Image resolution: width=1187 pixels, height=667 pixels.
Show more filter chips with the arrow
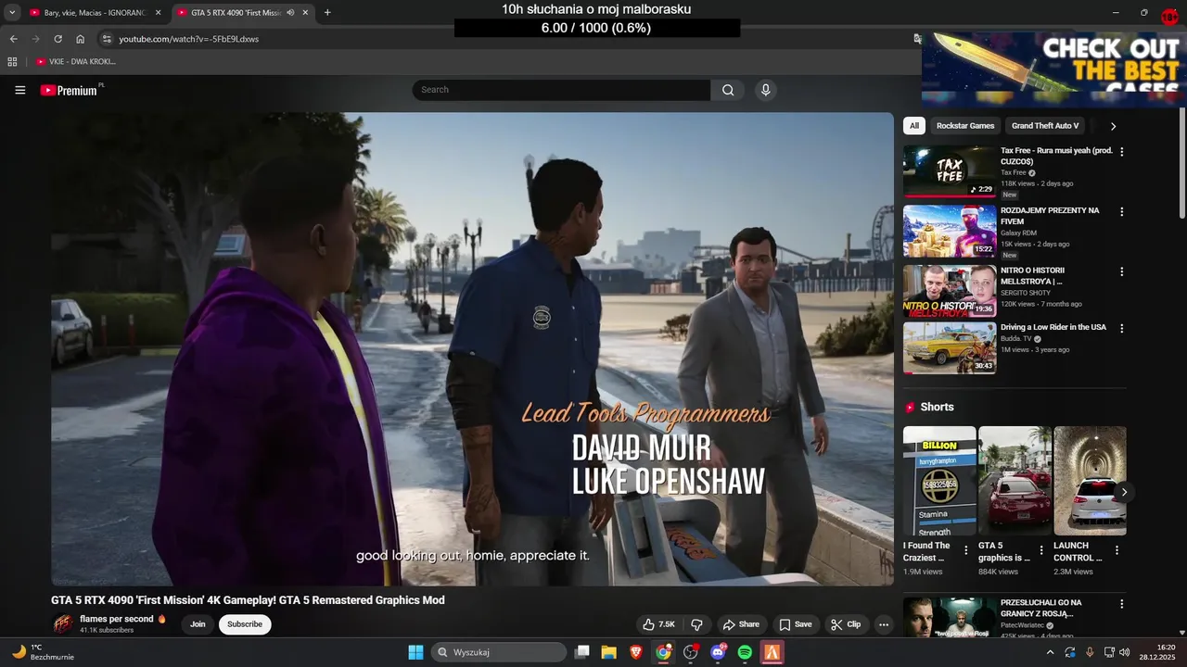click(1113, 126)
